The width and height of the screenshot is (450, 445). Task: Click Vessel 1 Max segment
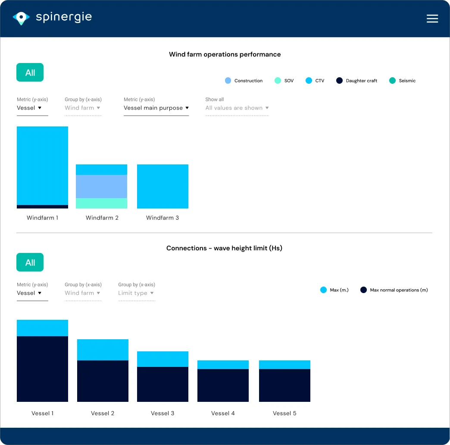point(43,328)
